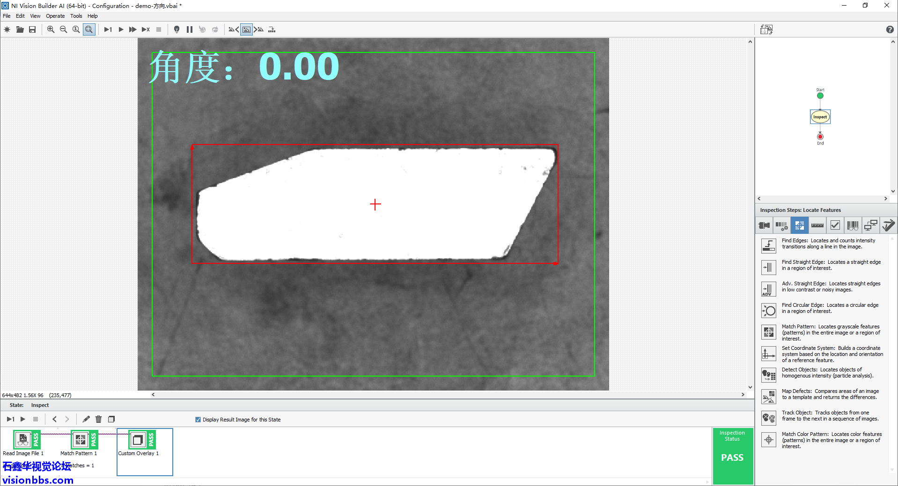
Task: Open the Tools menu
Action: click(76, 16)
